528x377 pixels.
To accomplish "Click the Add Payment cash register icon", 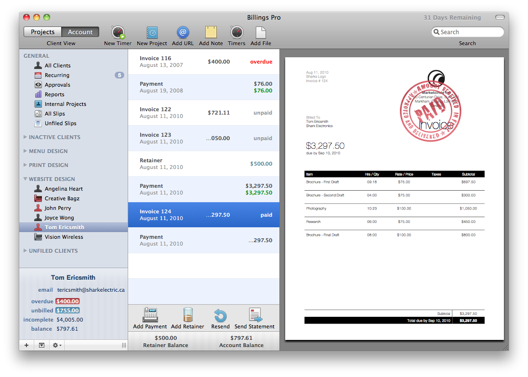I will [150, 315].
